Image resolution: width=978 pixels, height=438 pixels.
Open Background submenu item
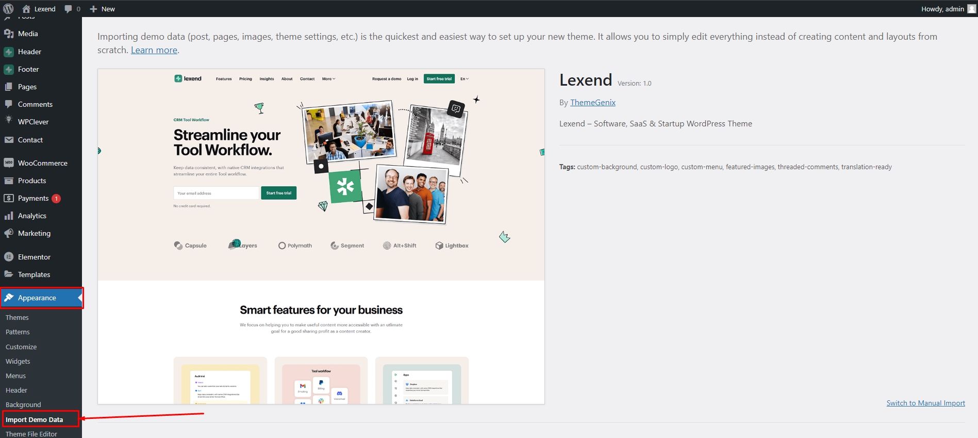point(23,404)
